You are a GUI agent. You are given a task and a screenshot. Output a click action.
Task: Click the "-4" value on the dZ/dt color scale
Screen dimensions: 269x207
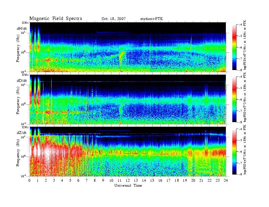[x=240, y=129]
